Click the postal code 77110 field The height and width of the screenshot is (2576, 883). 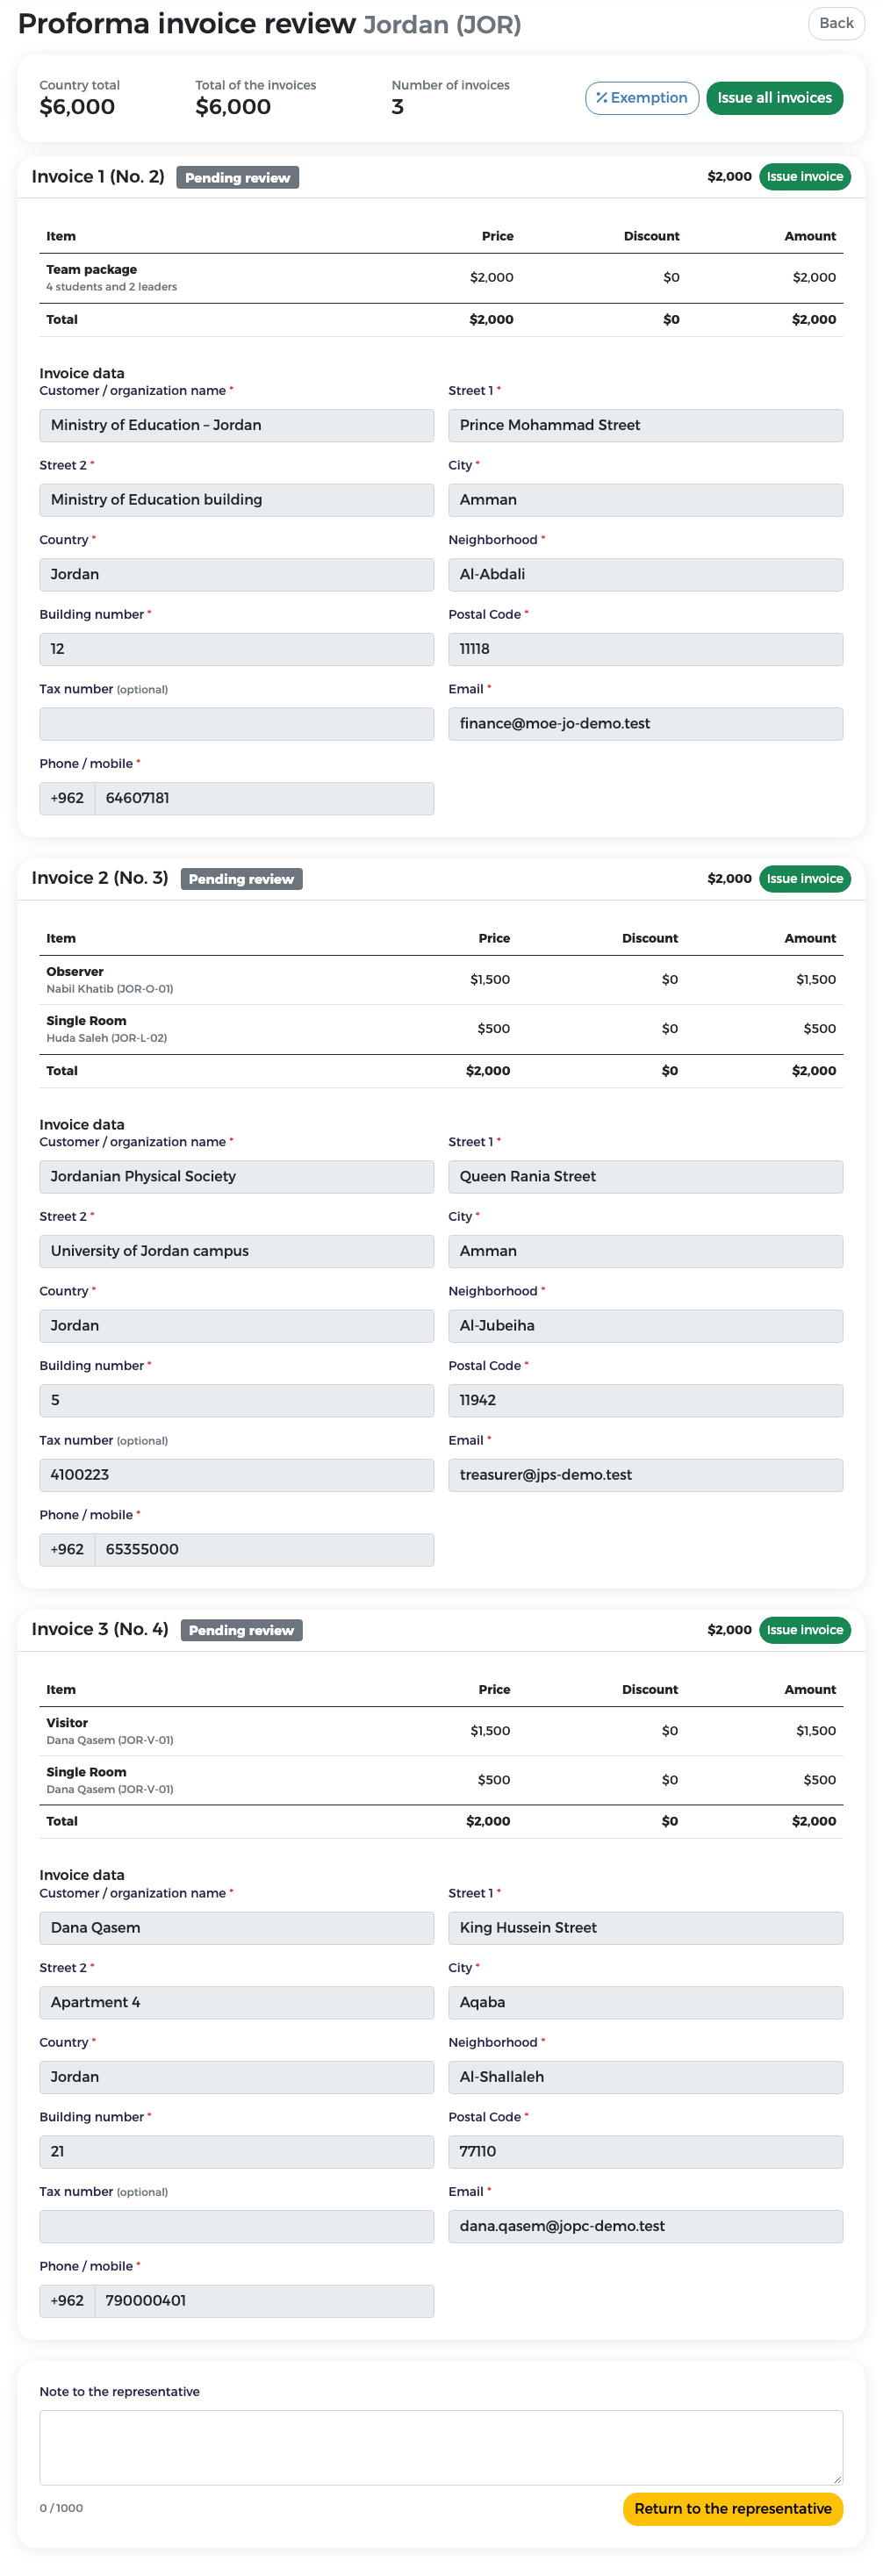[x=645, y=2151]
